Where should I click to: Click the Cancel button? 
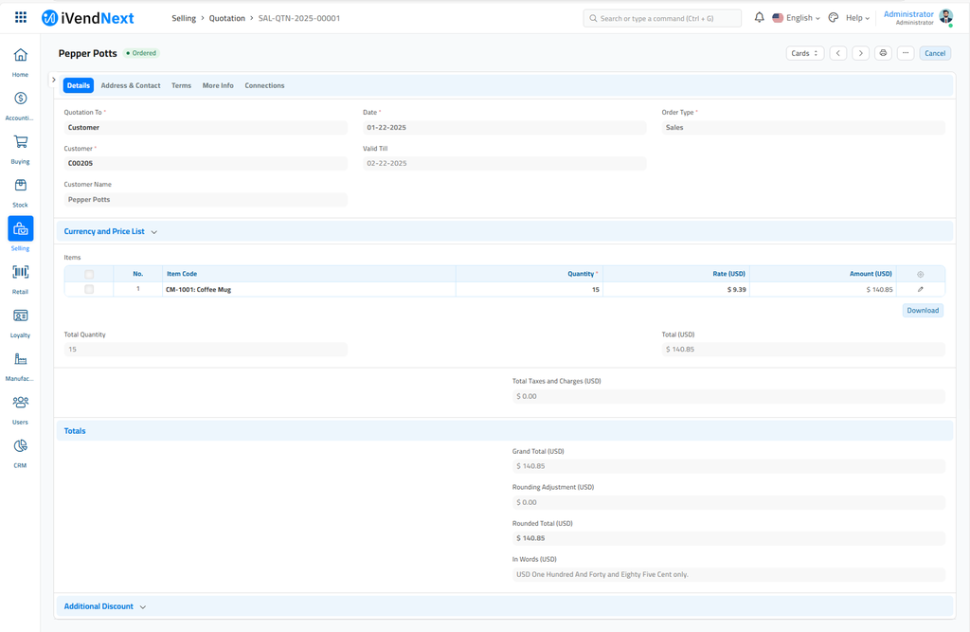click(x=934, y=53)
